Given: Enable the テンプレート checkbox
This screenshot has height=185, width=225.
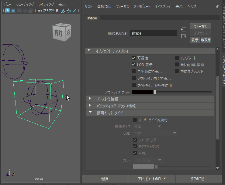Looking at the screenshot, I should click(177, 58).
